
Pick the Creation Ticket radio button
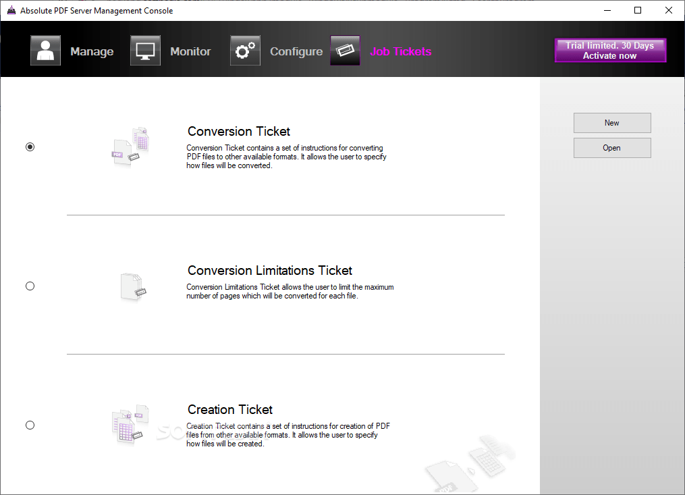(x=30, y=425)
